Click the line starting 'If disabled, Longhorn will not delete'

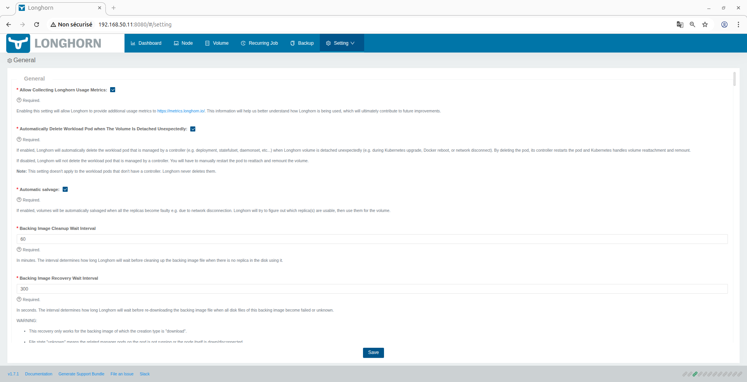point(163,161)
